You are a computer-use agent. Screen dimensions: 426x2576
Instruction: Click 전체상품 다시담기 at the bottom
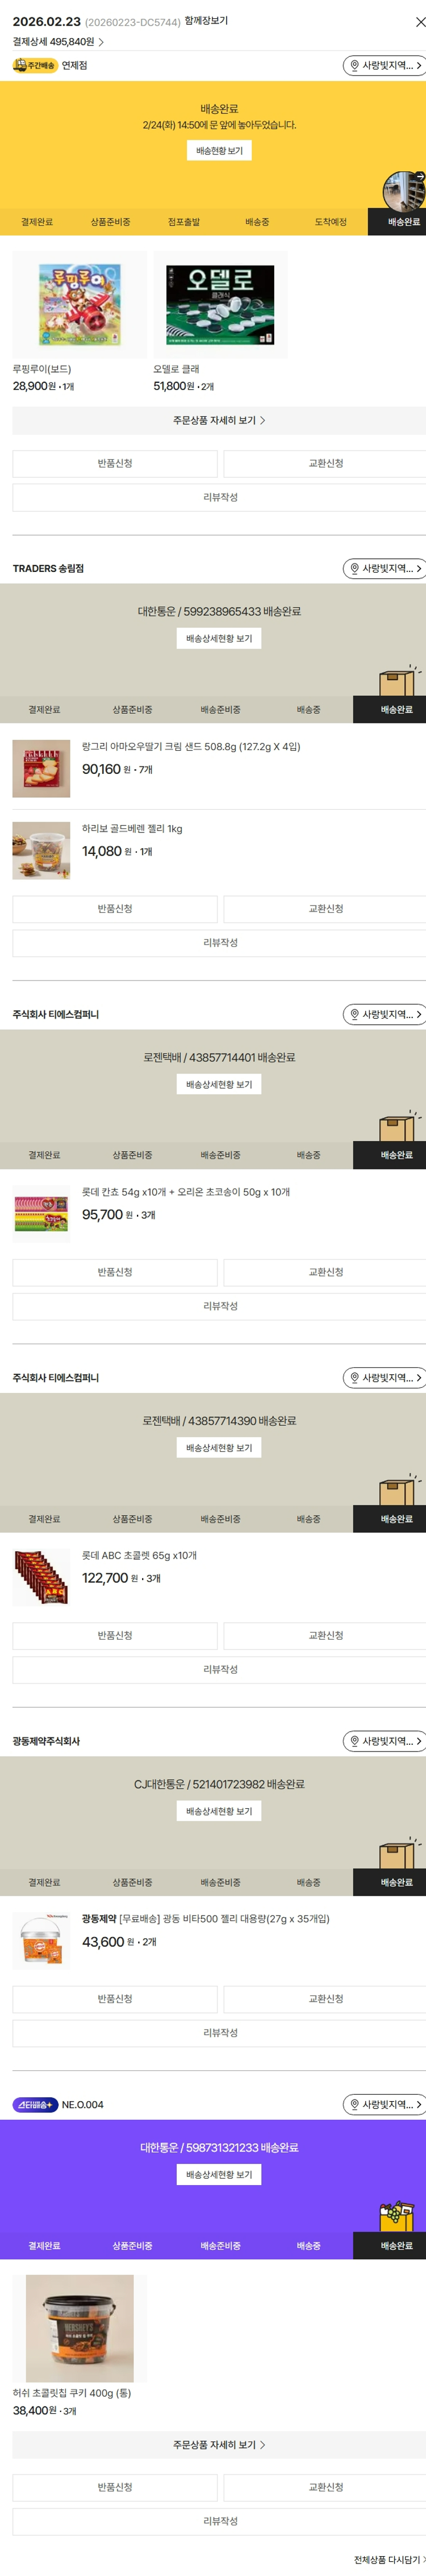388,2560
